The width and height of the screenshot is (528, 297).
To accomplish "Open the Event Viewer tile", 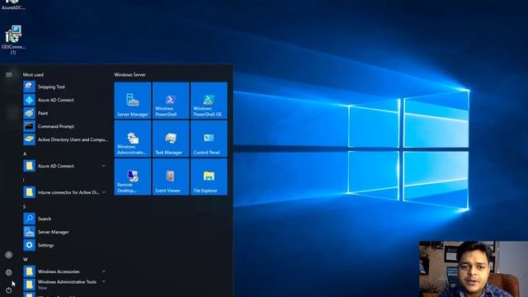I will point(171,177).
